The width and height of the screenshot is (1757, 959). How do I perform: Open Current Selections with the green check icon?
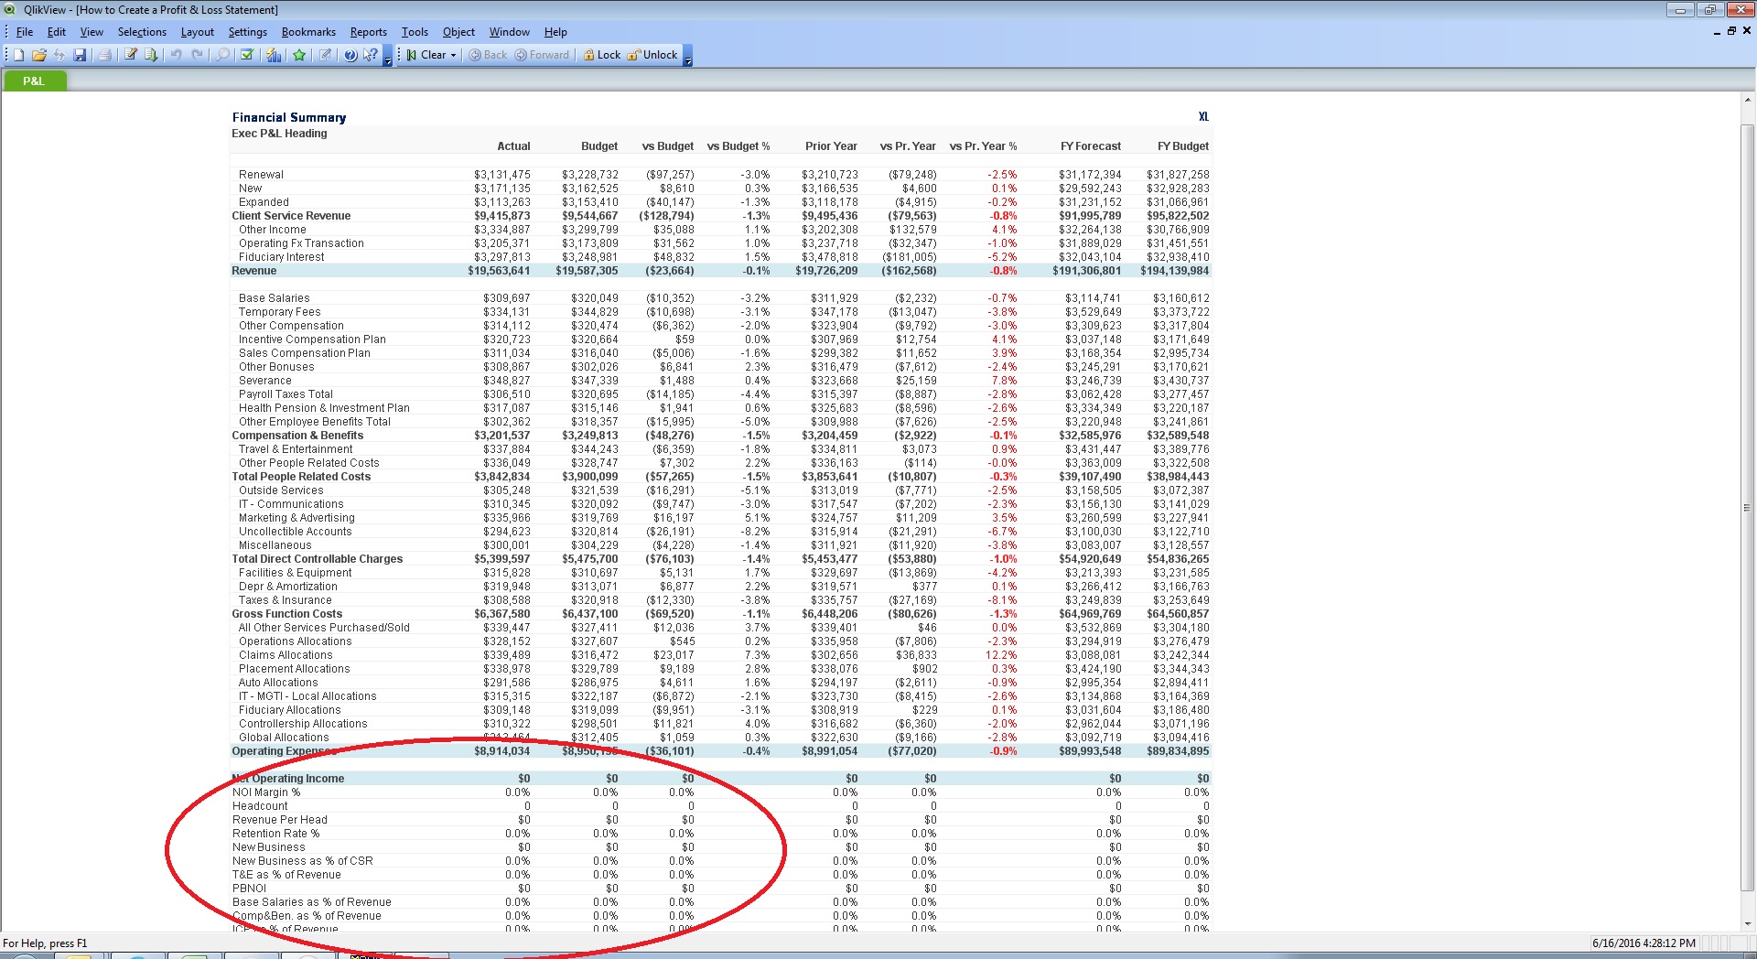[244, 54]
